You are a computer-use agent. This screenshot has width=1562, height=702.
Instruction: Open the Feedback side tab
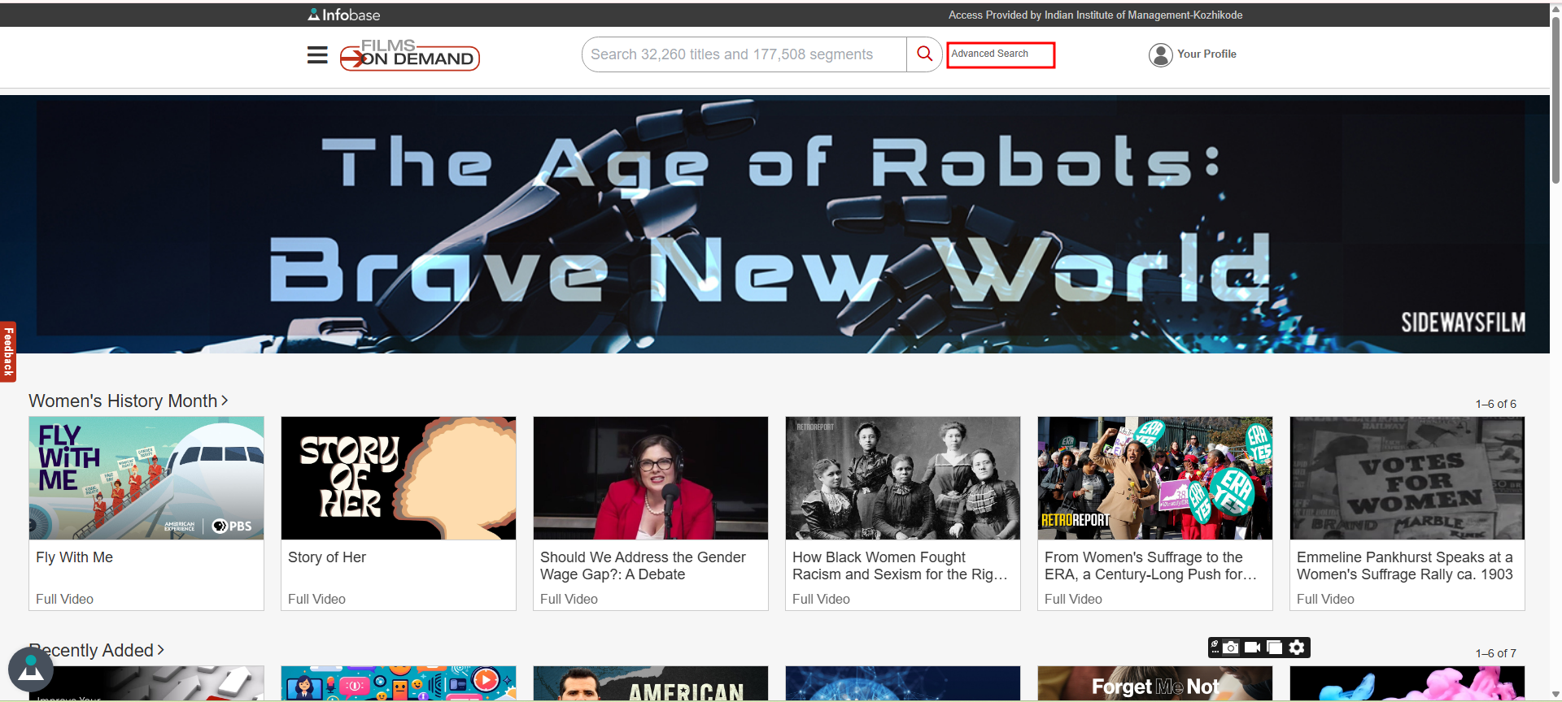pyautogui.click(x=8, y=351)
